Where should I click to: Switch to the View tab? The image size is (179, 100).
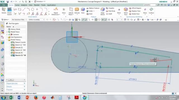coord(30,5)
